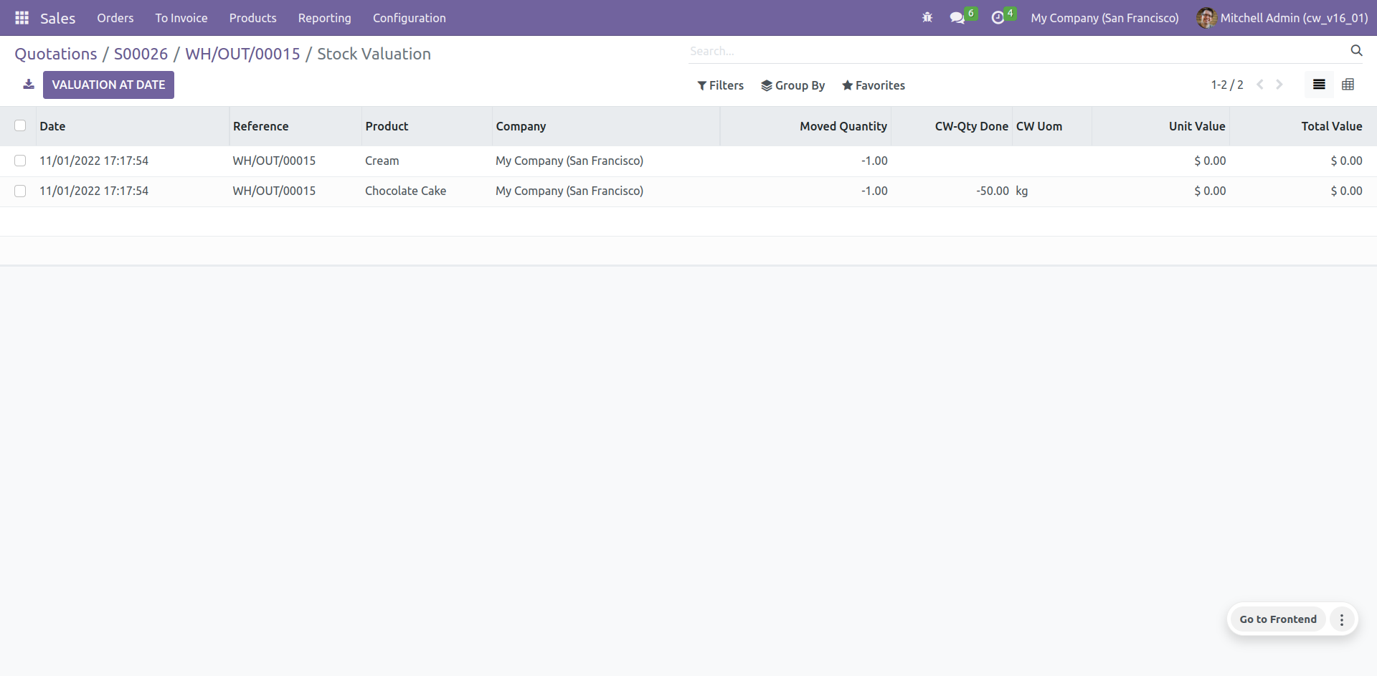The image size is (1377, 676).
Task: Switch to pivot view icon
Action: point(1348,85)
